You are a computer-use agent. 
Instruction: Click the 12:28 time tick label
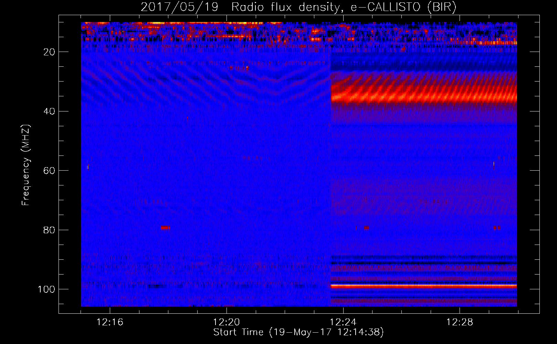click(x=460, y=322)
